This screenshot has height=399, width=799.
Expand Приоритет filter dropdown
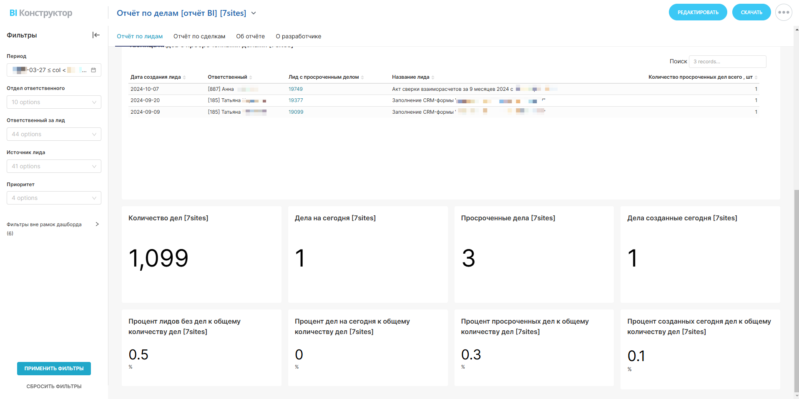[54, 198]
